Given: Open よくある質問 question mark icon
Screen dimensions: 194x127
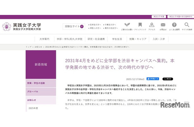Looking at the screenshot, I should [x=174, y=25].
